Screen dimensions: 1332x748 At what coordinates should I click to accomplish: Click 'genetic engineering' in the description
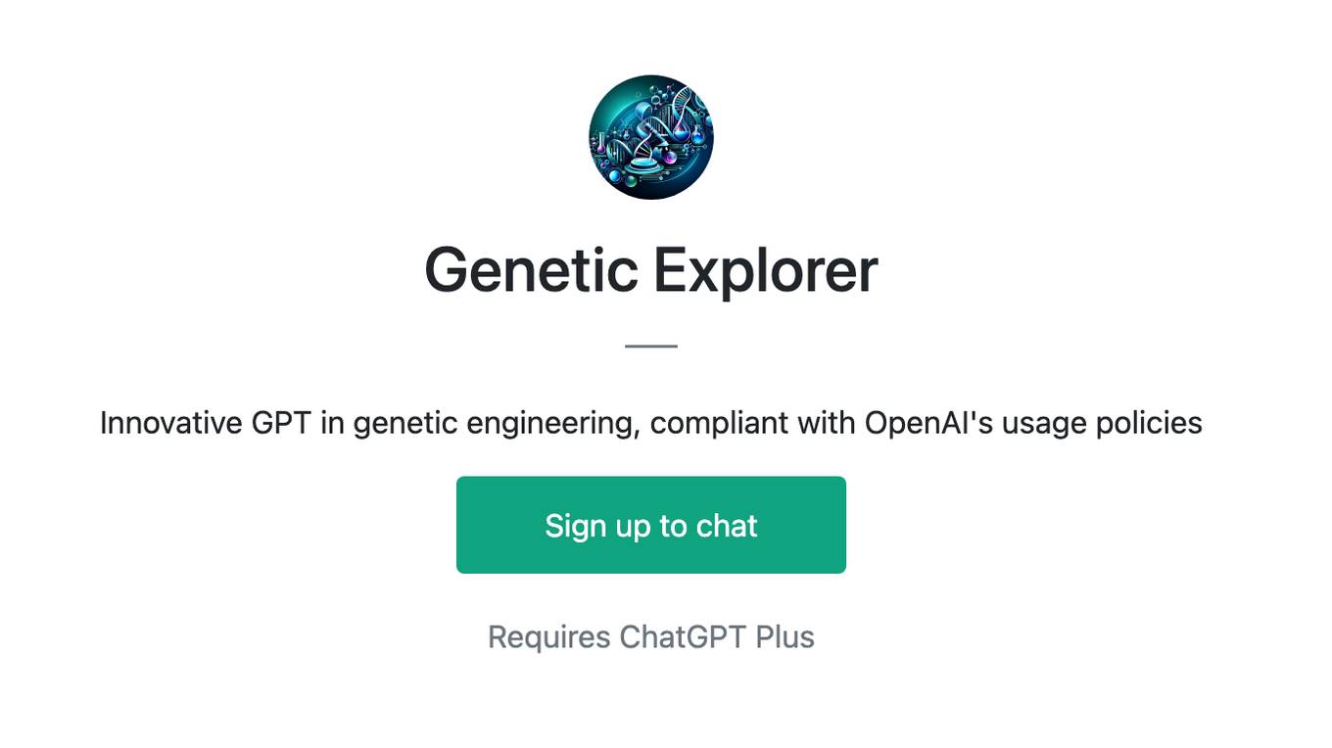pos(496,423)
